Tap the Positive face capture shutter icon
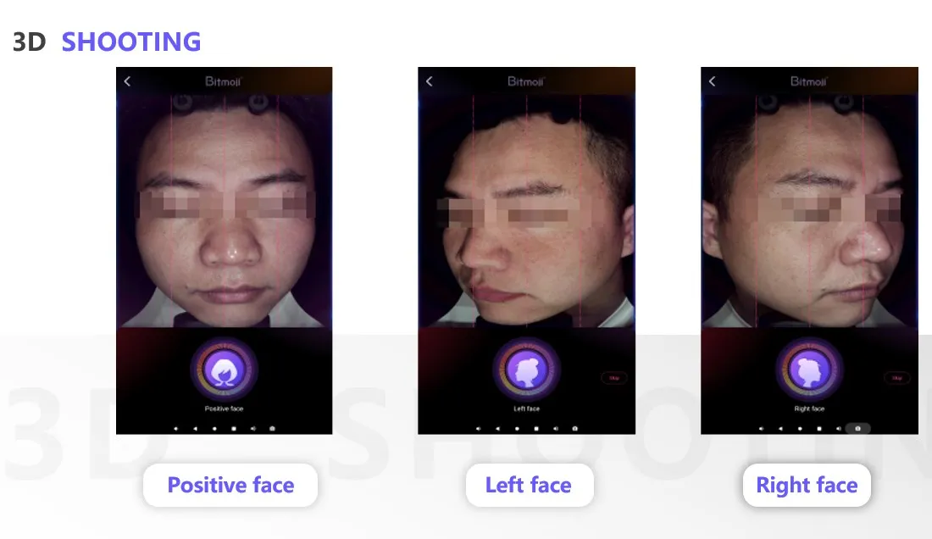This screenshot has height=539, width=932. (224, 370)
